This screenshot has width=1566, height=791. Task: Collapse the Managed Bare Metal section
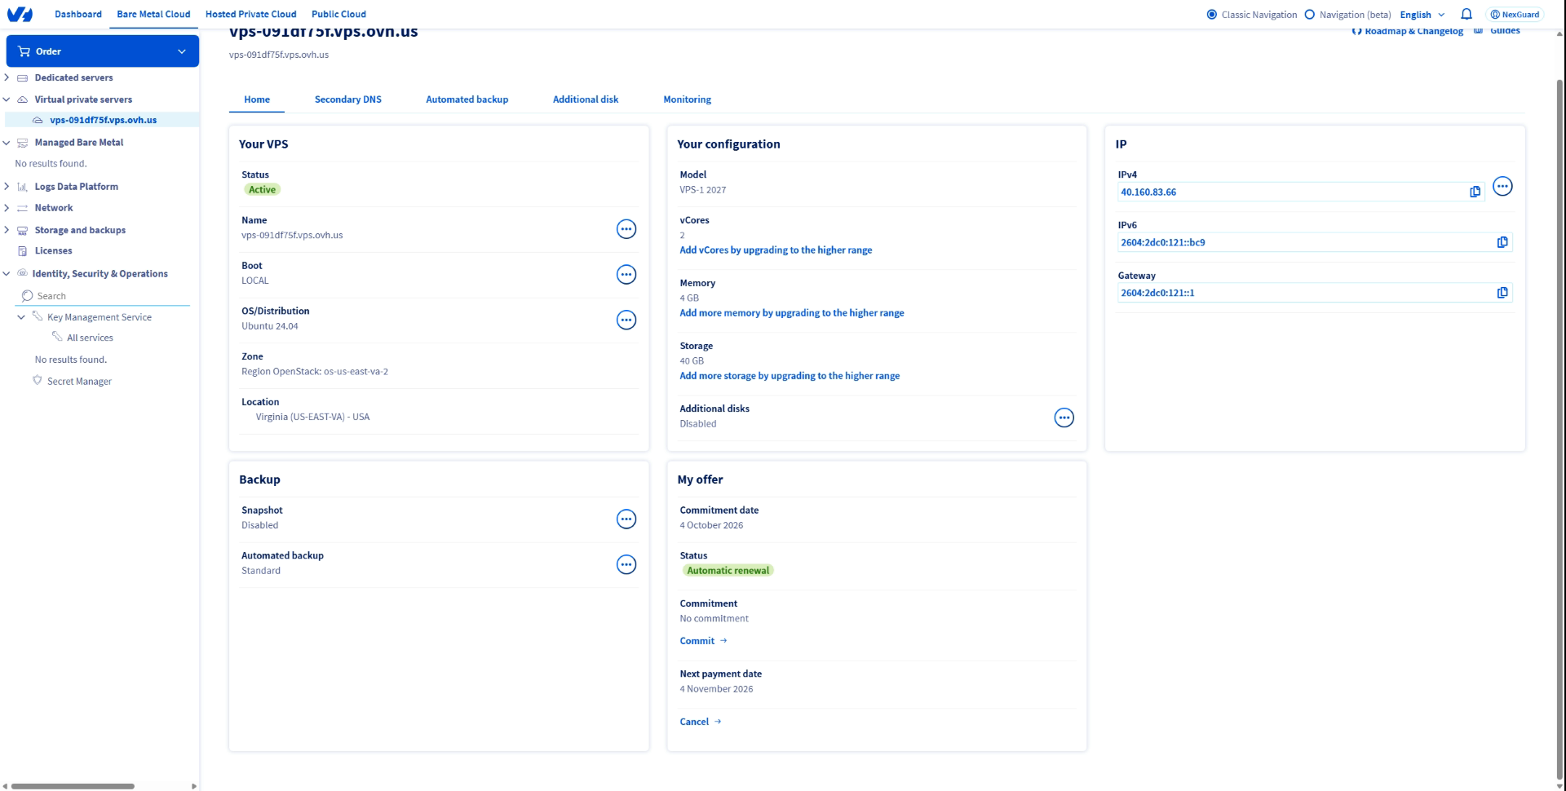(x=7, y=143)
